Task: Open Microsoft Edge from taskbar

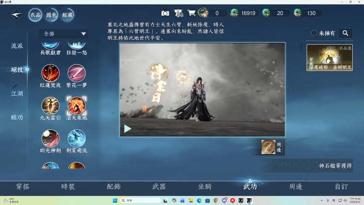Action: click(x=199, y=201)
